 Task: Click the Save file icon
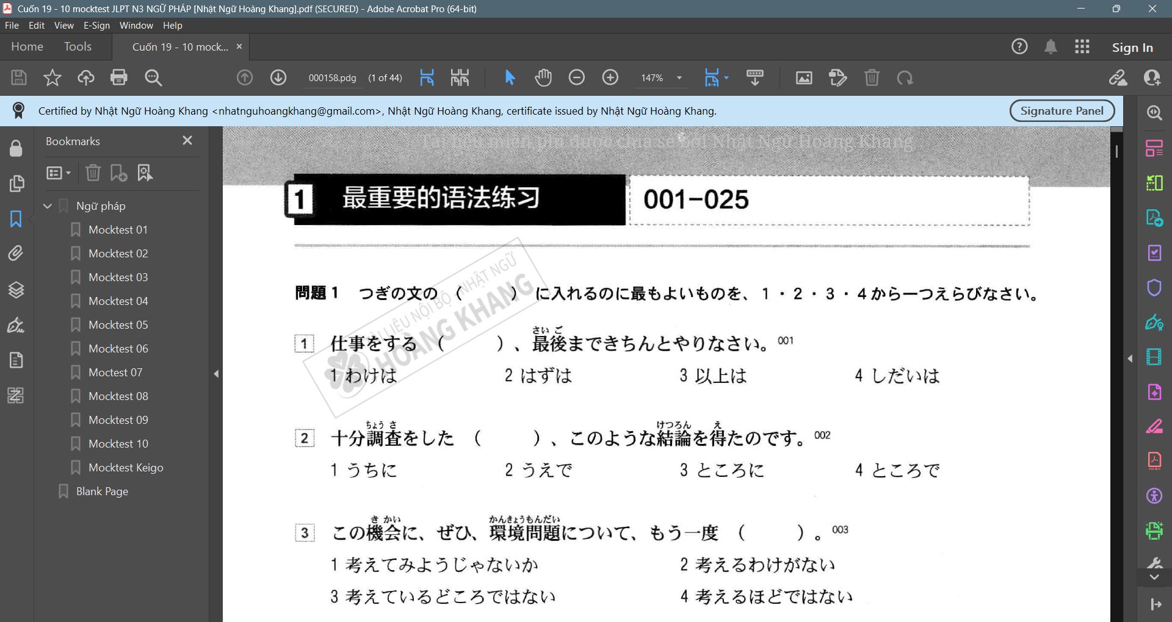click(x=19, y=77)
